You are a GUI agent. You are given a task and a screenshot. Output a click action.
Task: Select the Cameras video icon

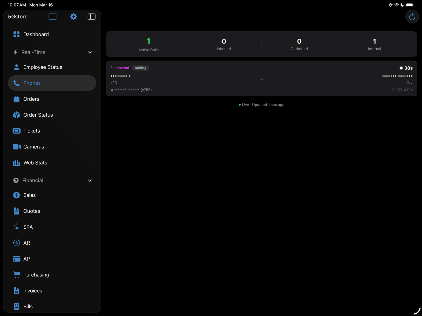(x=16, y=147)
